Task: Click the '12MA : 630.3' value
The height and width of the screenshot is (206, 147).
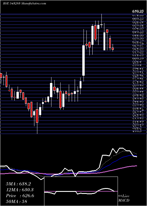Action: 20,190
